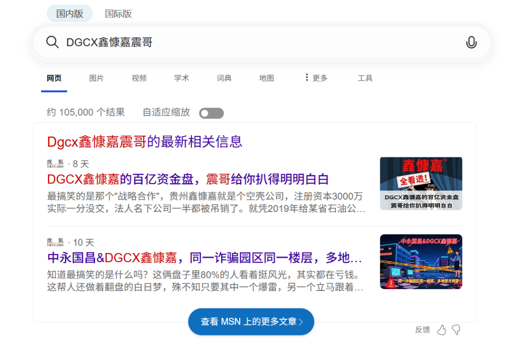Switch to the 国内版 tab
The image size is (518, 359).
click(70, 14)
